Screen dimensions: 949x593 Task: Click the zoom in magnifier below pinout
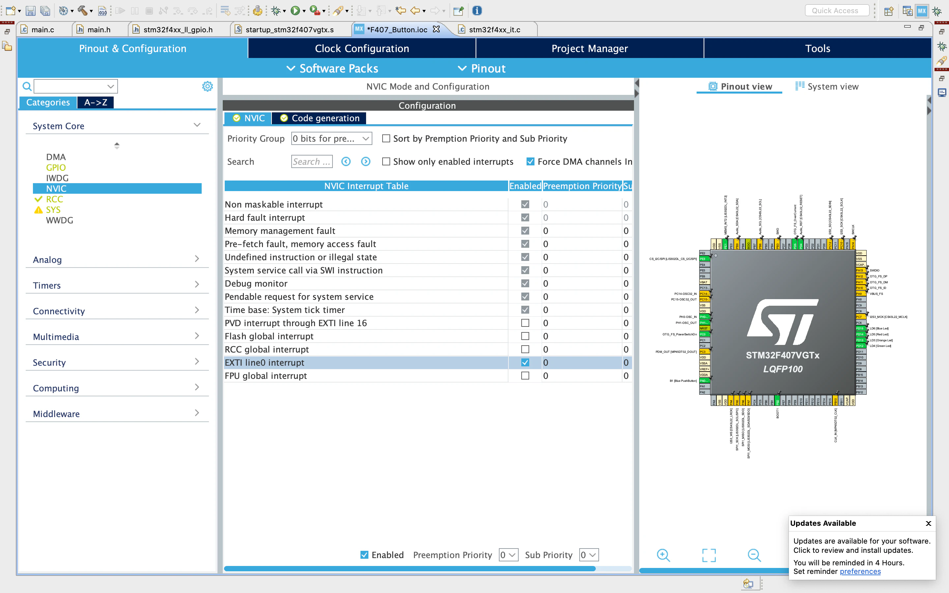coord(663,555)
